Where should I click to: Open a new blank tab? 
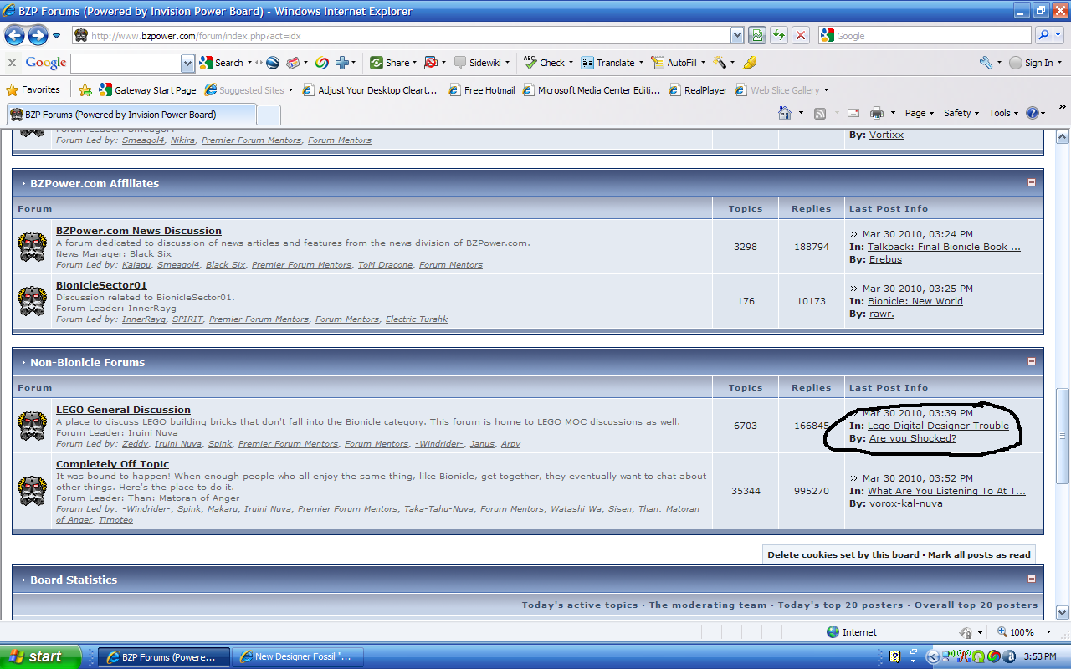click(269, 115)
